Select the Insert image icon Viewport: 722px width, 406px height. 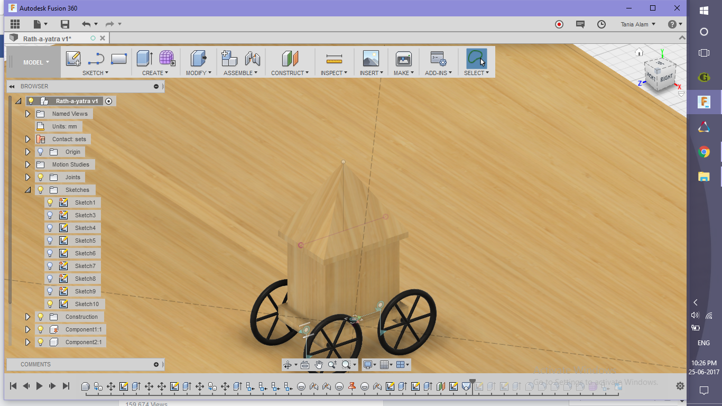[x=371, y=58]
